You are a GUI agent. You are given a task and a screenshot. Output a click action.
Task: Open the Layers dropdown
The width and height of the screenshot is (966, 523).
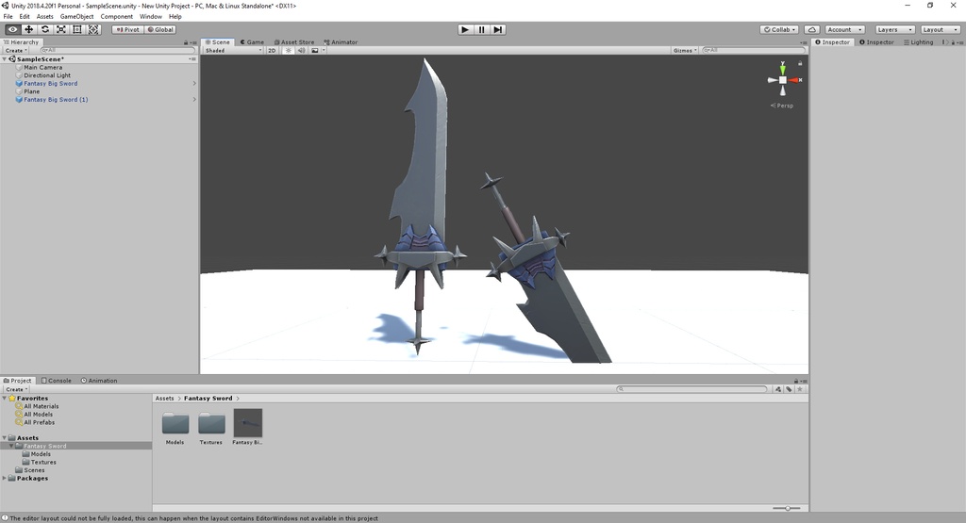click(894, 29)
